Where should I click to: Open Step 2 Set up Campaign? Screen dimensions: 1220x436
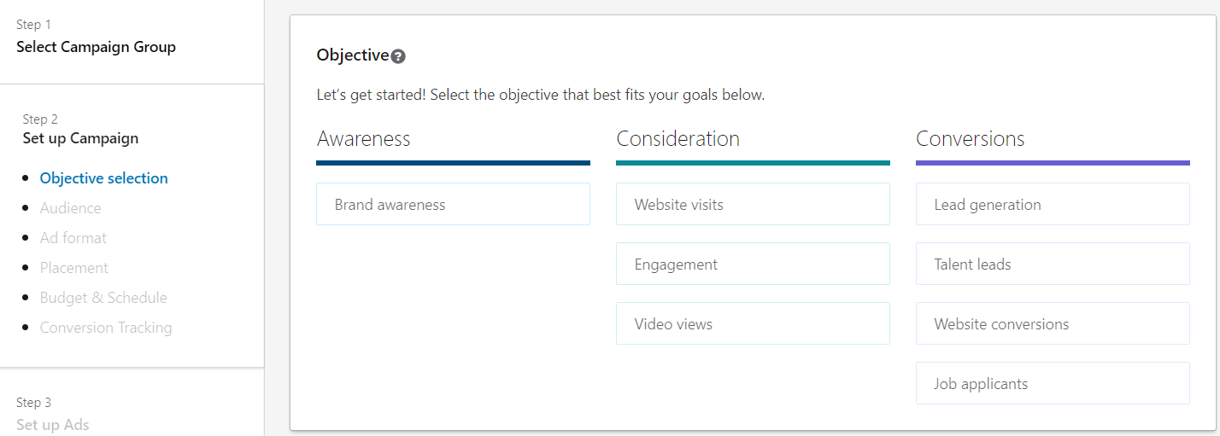(x=80, y=138)
